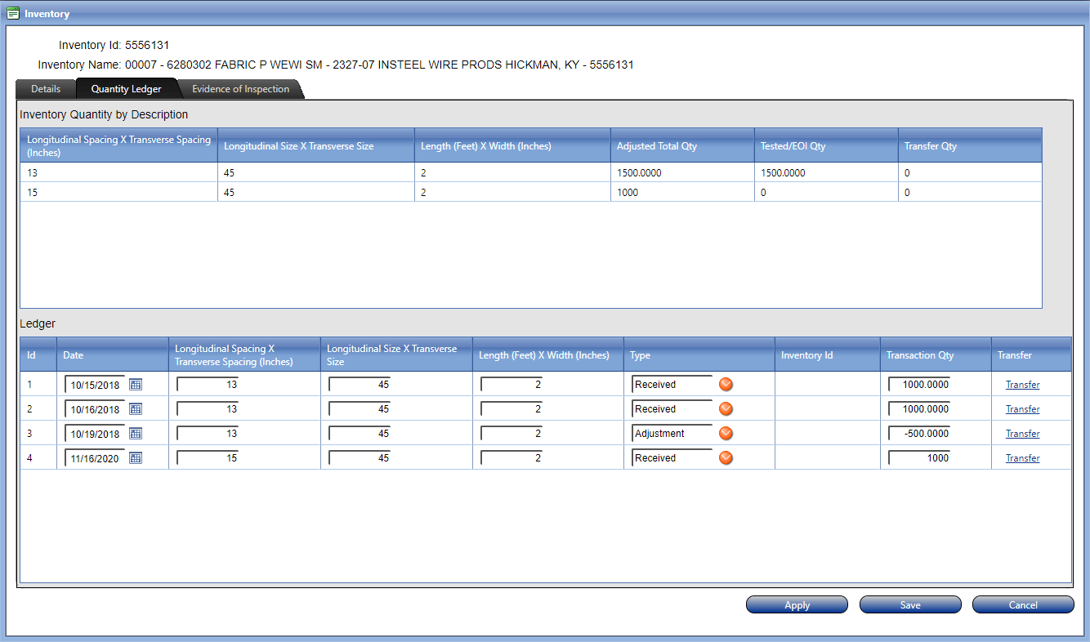Image resolution: width=1090 pixels, height=642 pixels.
Task: Open the Evidence of Inspection tab
Action: coord(240,89)
